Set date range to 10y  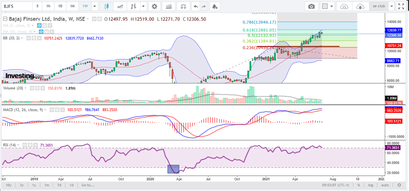(9, 185)
